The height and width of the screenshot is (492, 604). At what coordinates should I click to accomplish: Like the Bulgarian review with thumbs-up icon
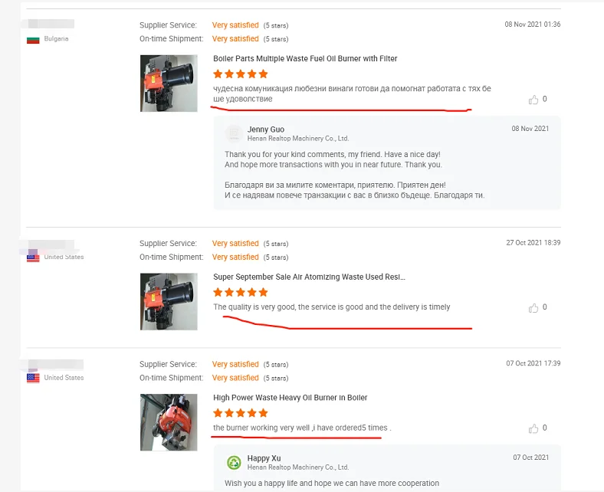click(x=533, y=100)
